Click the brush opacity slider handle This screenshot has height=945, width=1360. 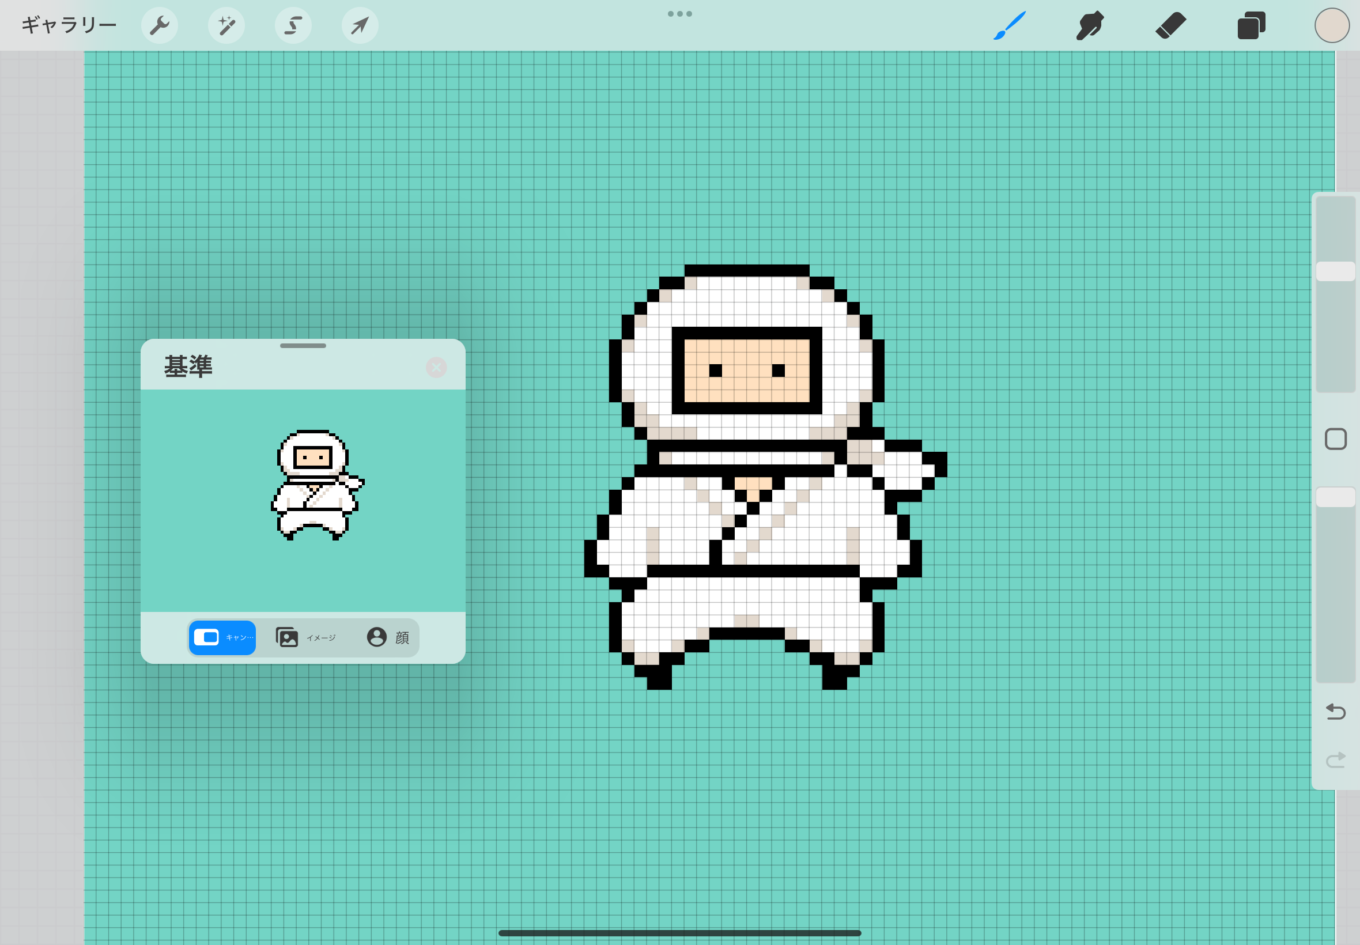[1336, 497]
